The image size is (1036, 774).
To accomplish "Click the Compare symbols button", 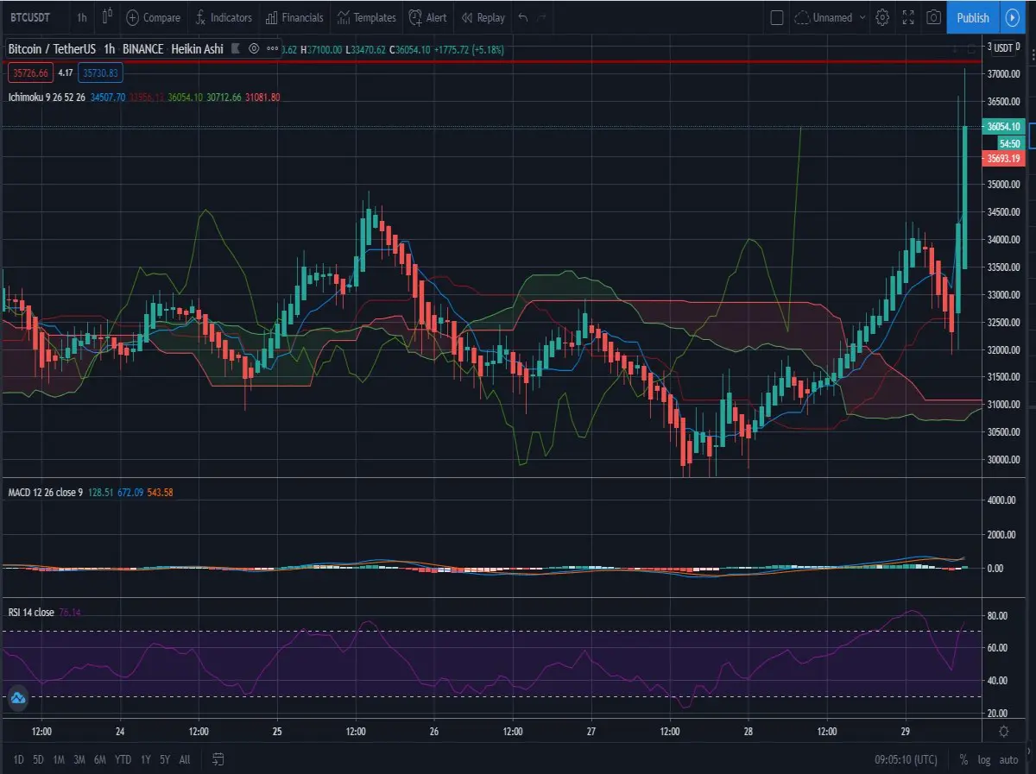I will click(x=154, y=17).
